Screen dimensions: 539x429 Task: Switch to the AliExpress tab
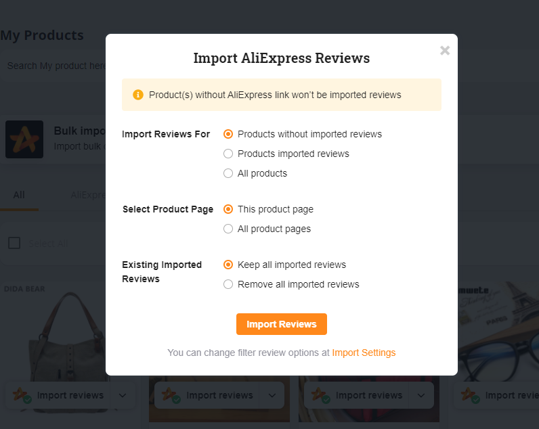(88, 195)
